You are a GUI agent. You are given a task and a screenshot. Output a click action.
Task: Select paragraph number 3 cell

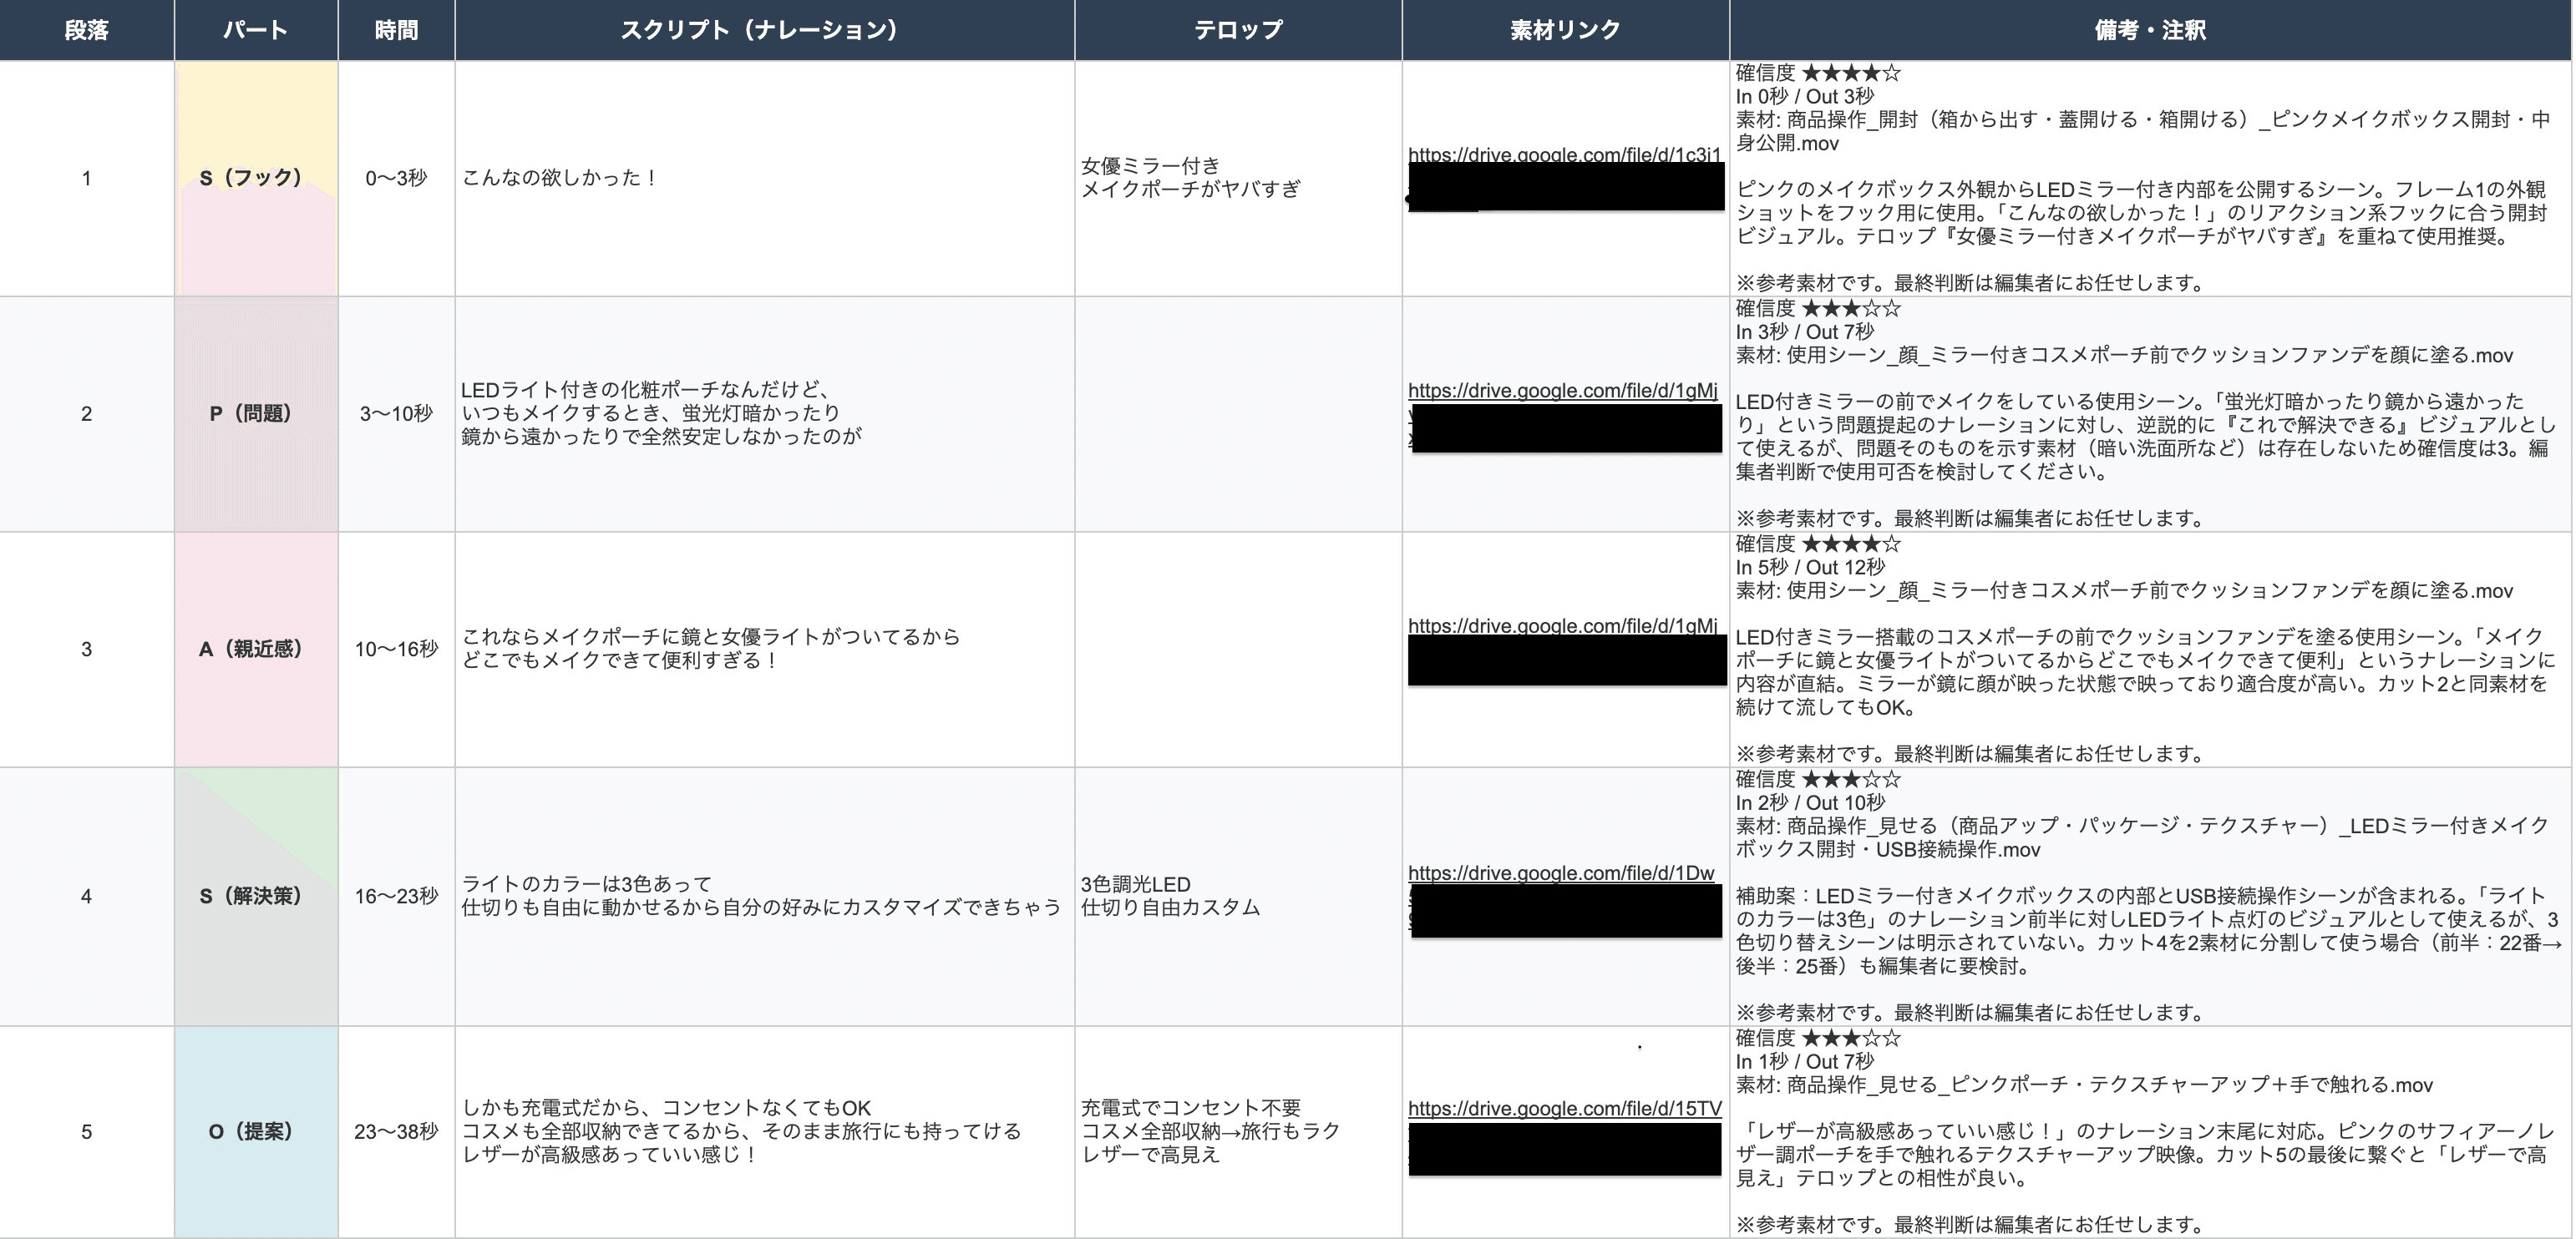[87, 650]
